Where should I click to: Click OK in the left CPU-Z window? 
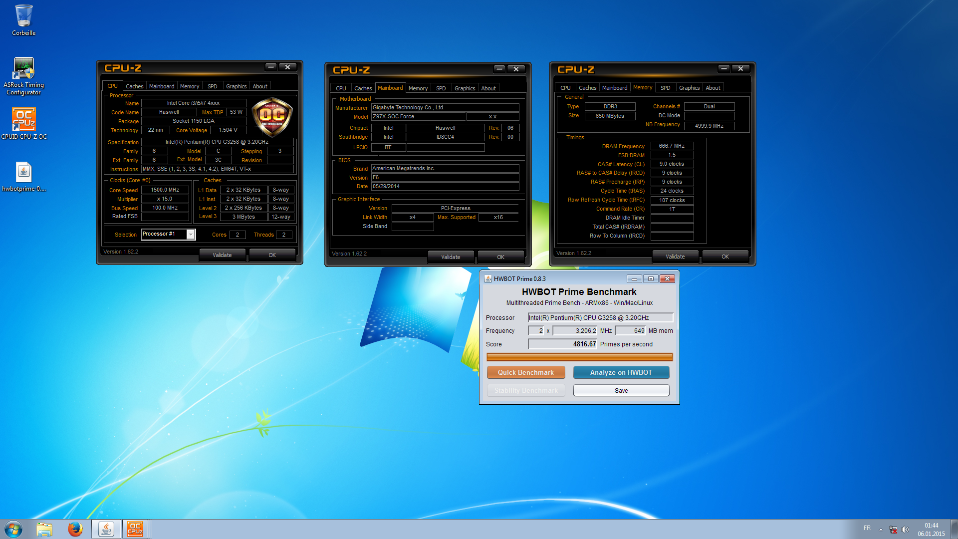click(x=272, y=255)
